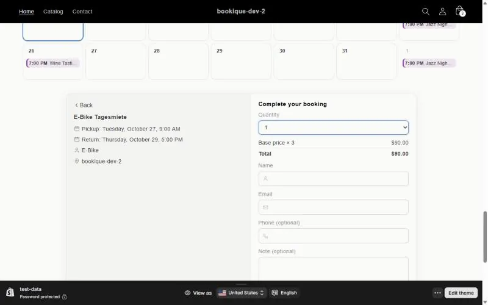The width and height of the screenshot is (488, 305).
Task: Click 'Return: Thursday, October 29' text
Action: coord(132,140)
